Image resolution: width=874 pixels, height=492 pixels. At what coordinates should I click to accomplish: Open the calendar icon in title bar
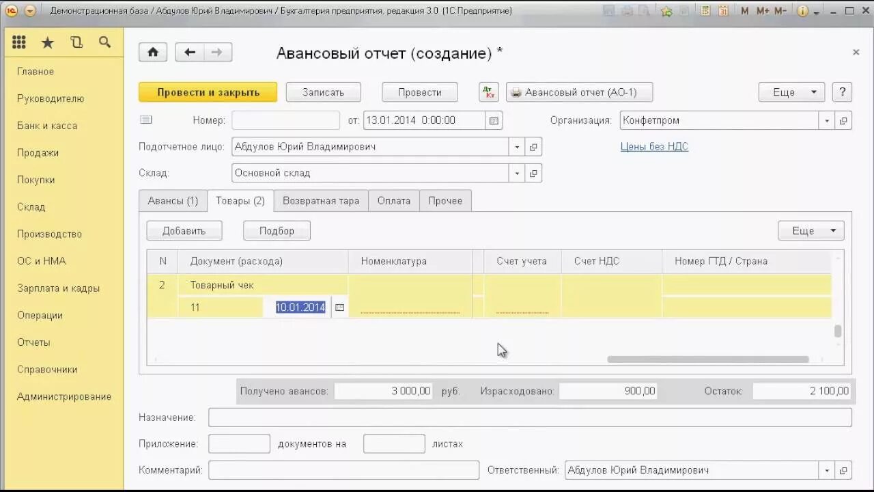click(x=724, y=11)
